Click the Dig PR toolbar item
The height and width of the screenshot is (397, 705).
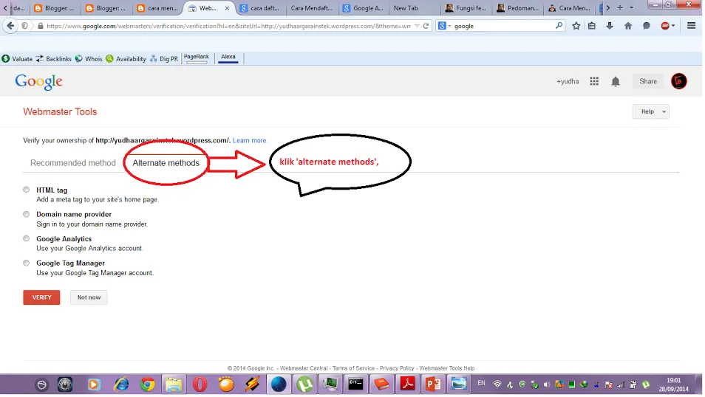[x=163, y=59]
